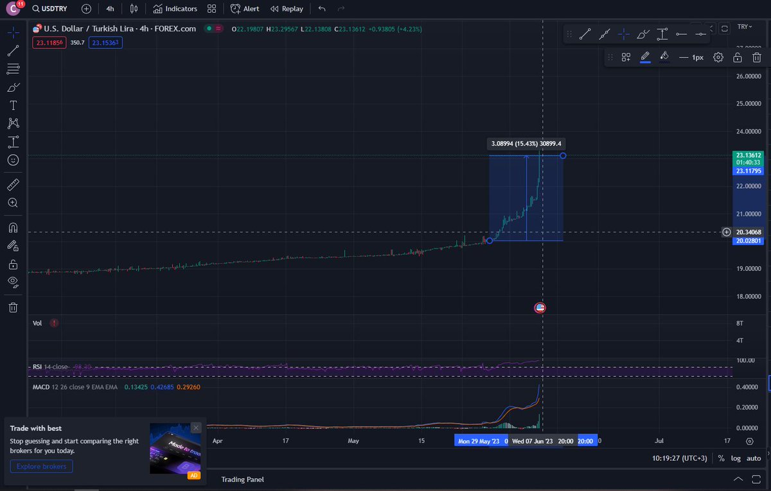Click the economic event flag marker on chart
771x491 pixels.
[x=540, y=308]
